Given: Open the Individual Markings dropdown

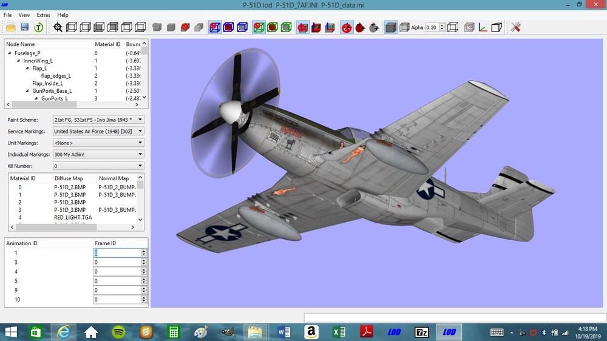Looking at the screenshot, I should (98, 154).
